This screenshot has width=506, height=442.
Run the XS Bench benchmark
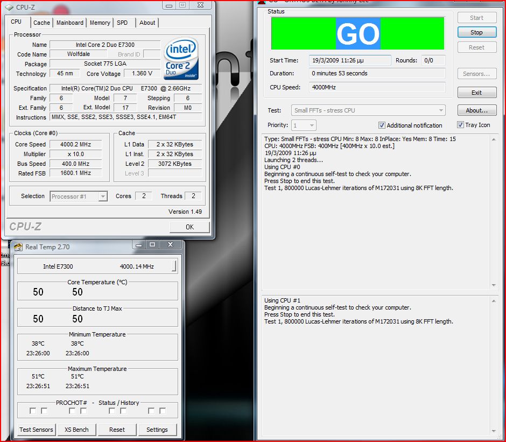pos(76,430)
